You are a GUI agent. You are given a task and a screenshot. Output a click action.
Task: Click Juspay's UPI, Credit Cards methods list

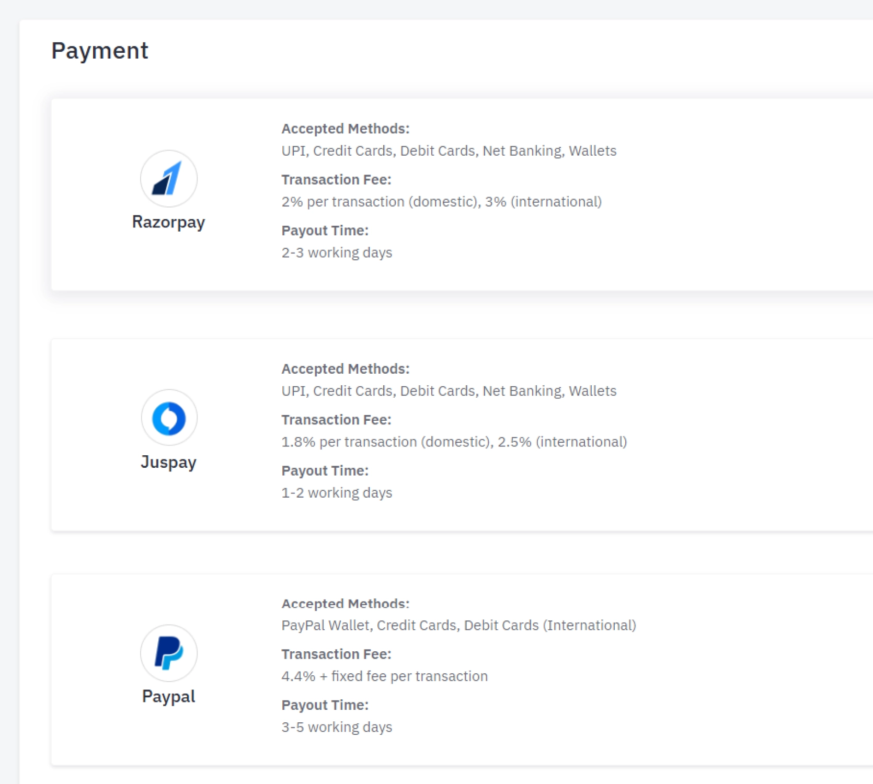point(449,391)
